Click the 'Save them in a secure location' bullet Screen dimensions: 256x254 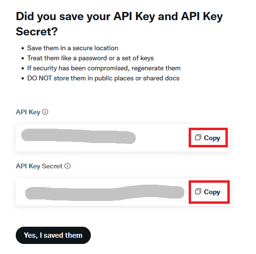pyautogui.click(x=73, y=48)
